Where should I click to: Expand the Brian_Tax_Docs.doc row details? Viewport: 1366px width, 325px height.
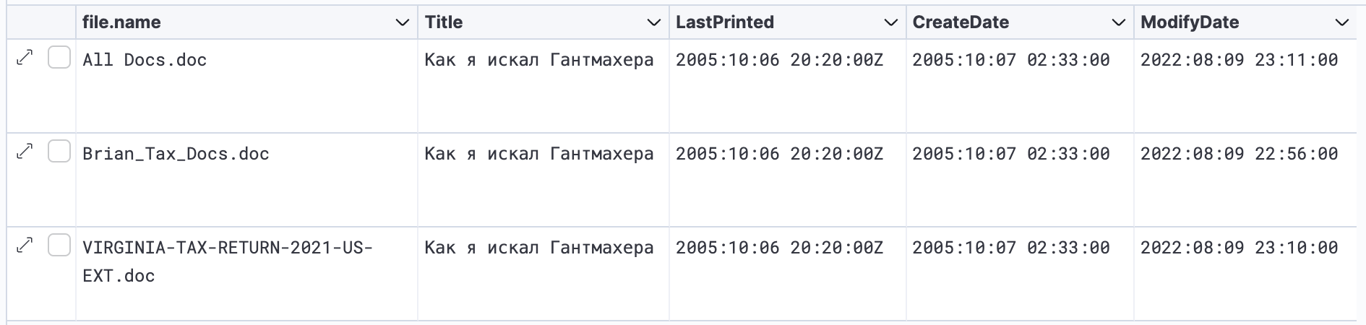25,152
